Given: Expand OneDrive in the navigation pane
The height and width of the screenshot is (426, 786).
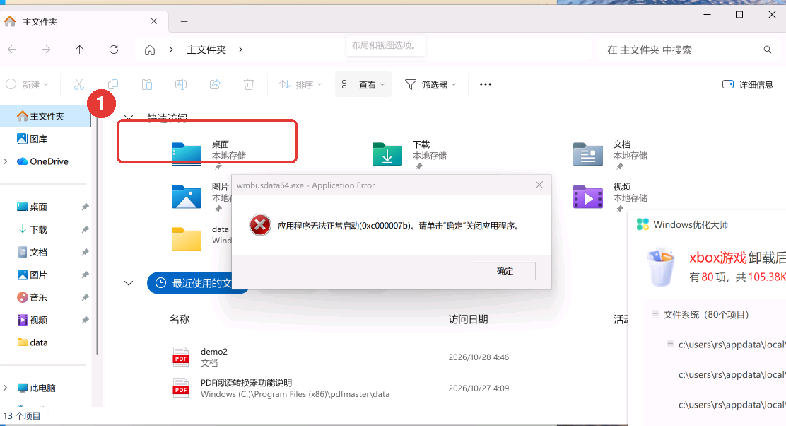Looking at the screenshot, I should [x=6, y=161].
